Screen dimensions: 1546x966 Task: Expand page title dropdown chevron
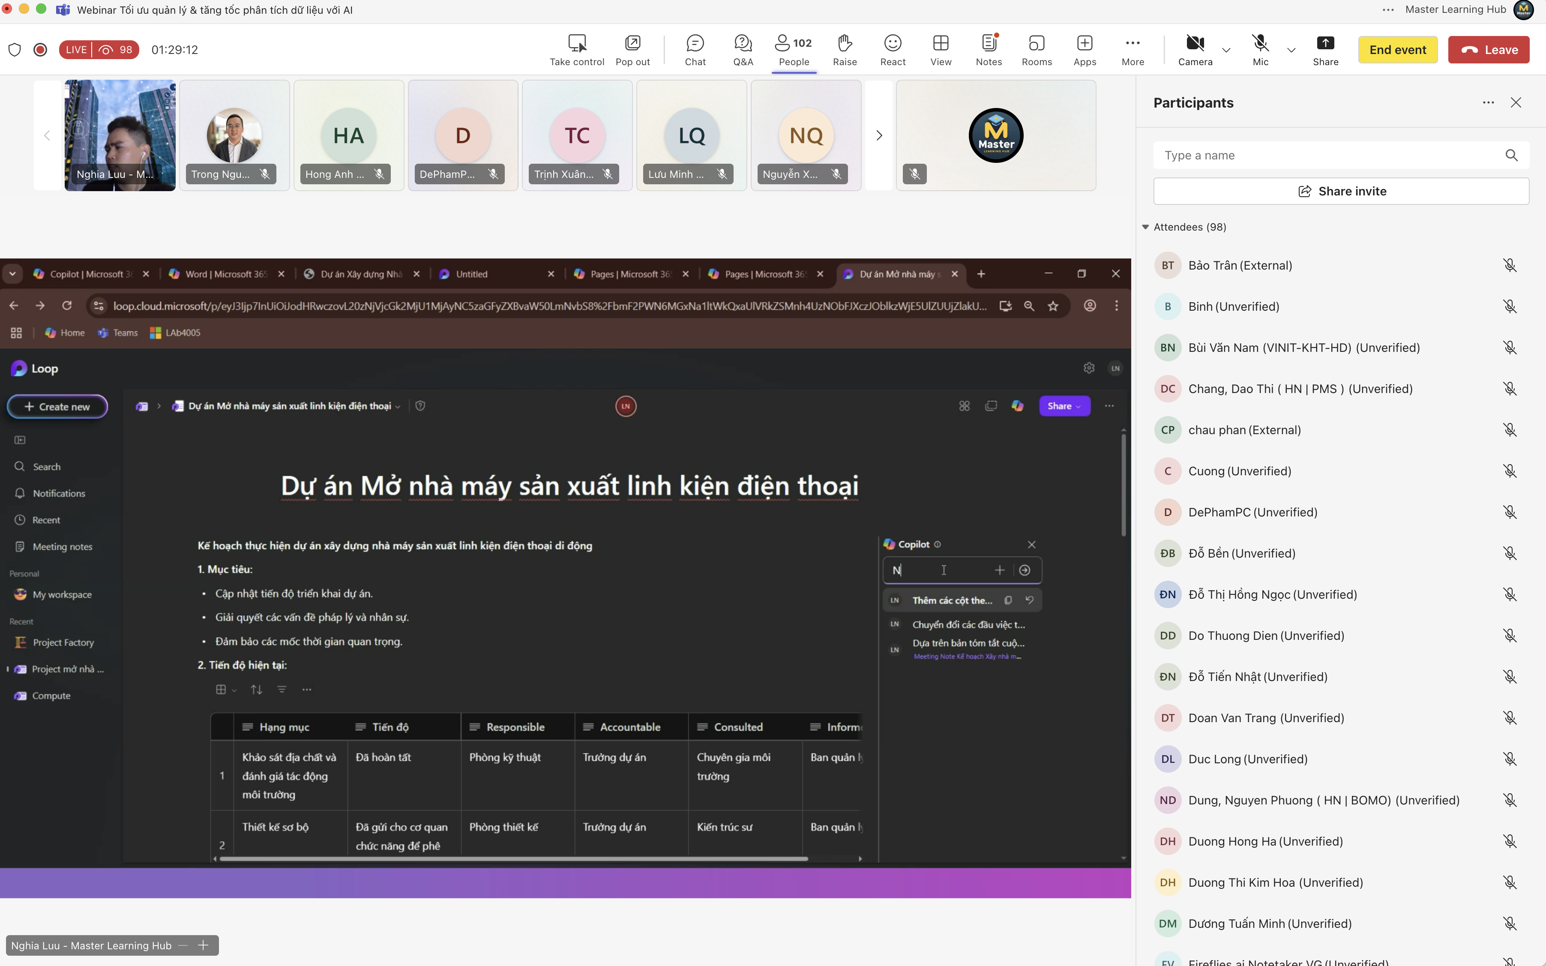click(x=398, y=406)
